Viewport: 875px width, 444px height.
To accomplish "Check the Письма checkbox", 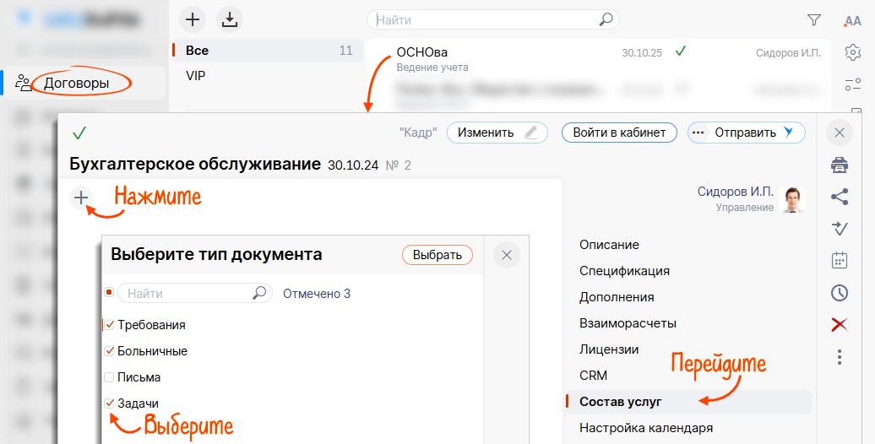I will (x=109, y=377).
